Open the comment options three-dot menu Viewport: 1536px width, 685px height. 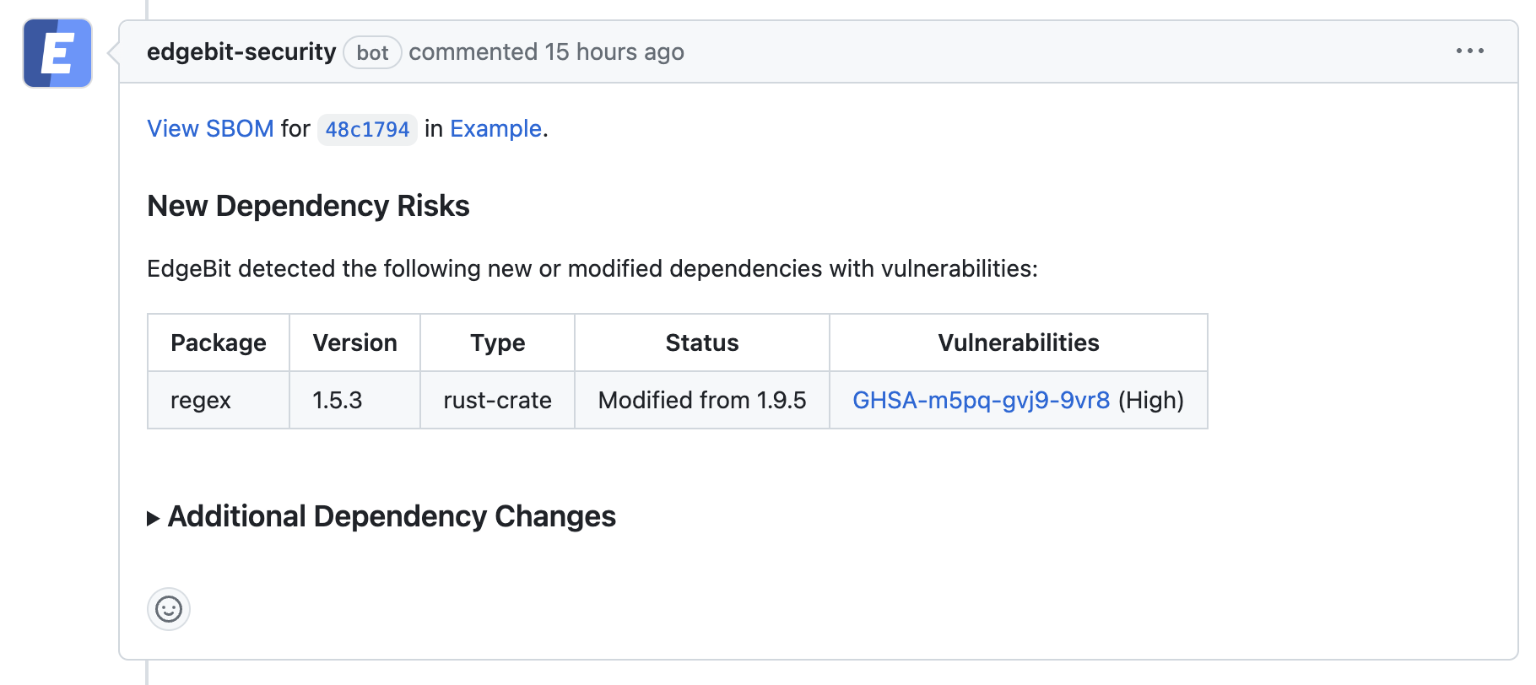[1469, 51]
